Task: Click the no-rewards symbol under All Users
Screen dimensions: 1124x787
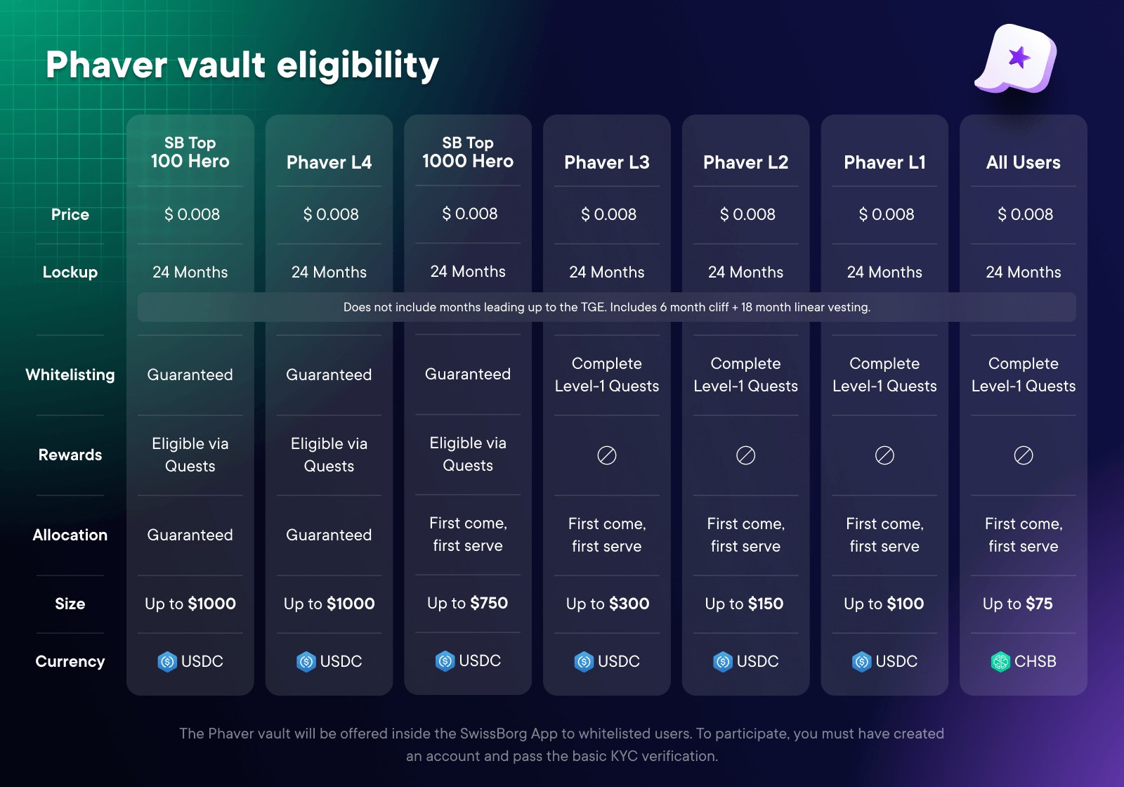Action: click(x=1024, y=455)
